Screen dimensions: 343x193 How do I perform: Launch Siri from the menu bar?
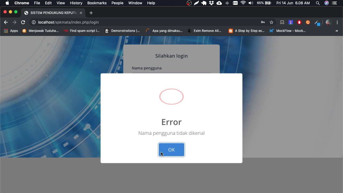(327, 3)
